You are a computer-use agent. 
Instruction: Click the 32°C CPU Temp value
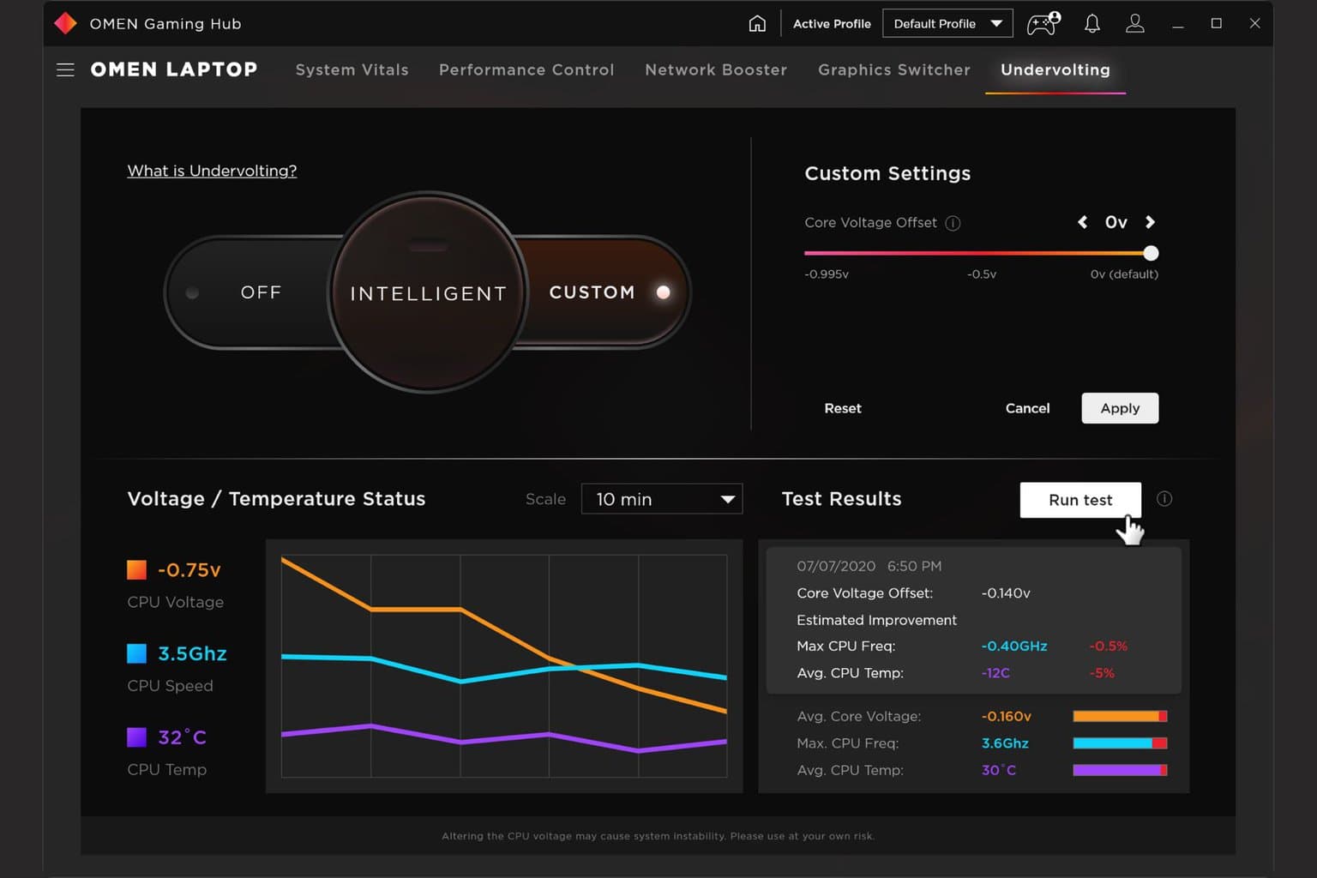[x=183, y=737]
